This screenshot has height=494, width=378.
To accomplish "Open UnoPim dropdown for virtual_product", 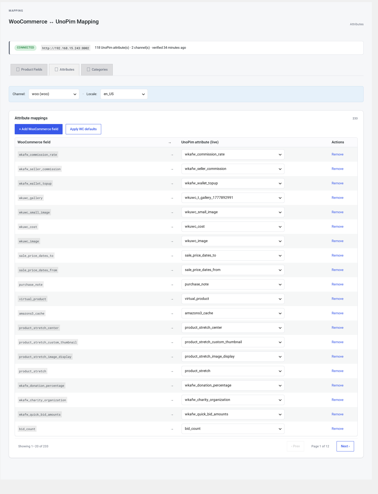I will click(x=233, y=299).
